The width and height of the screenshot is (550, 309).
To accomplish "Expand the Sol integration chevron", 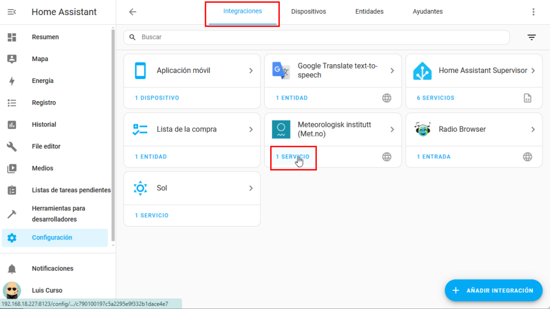I will [x=251, y=189].
